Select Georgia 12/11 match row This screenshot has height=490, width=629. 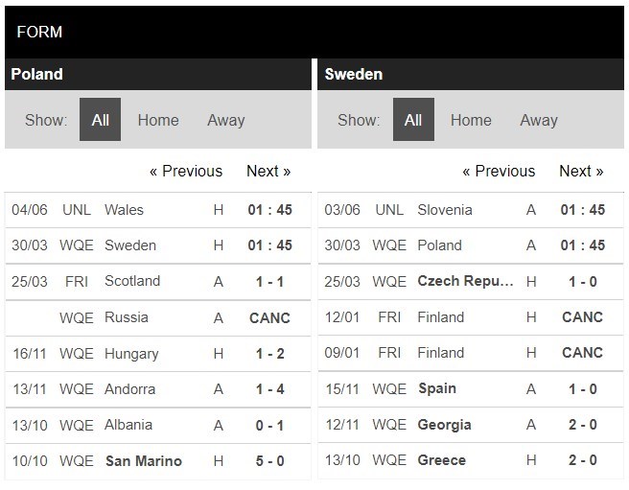[x=471, y=425]
